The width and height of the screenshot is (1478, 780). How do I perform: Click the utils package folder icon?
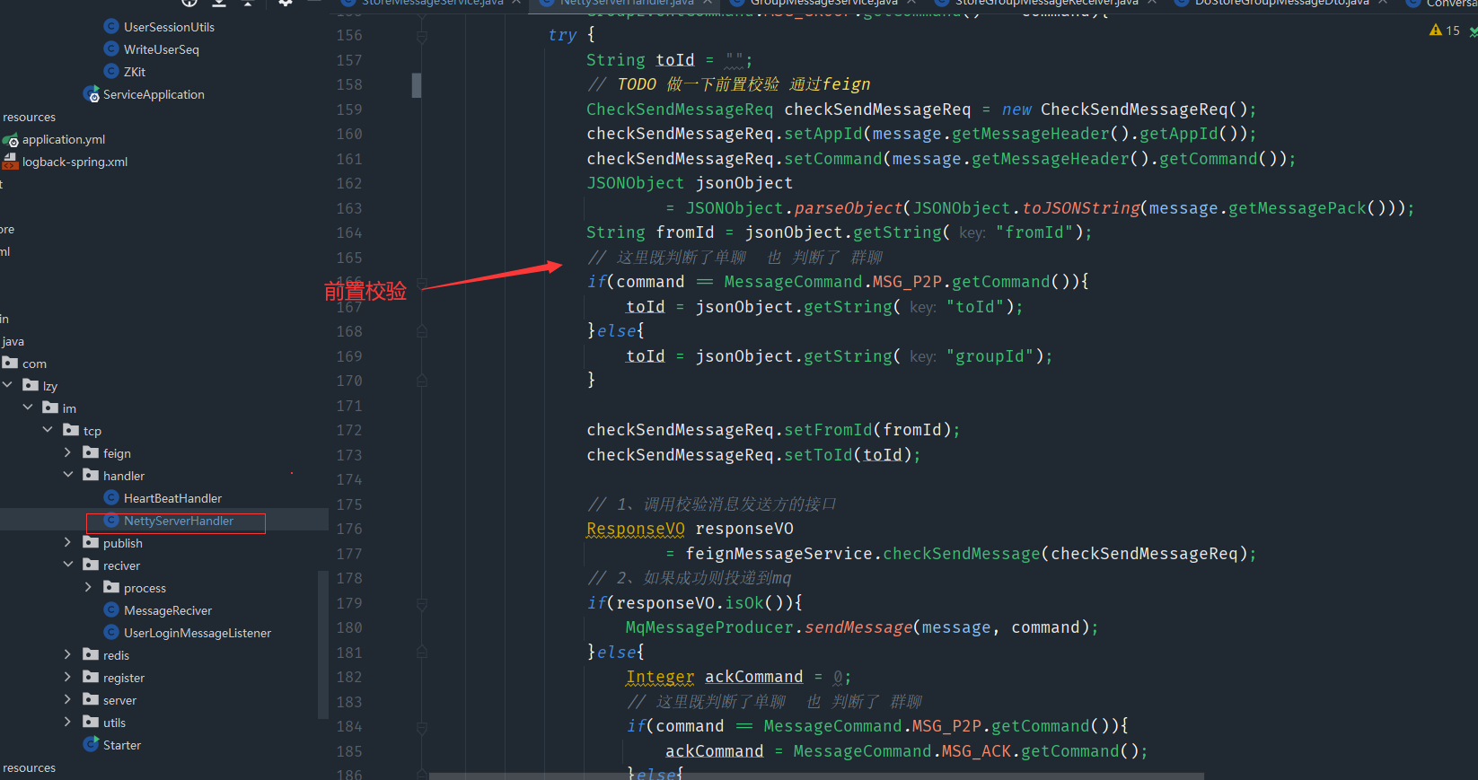click(91, 722)
